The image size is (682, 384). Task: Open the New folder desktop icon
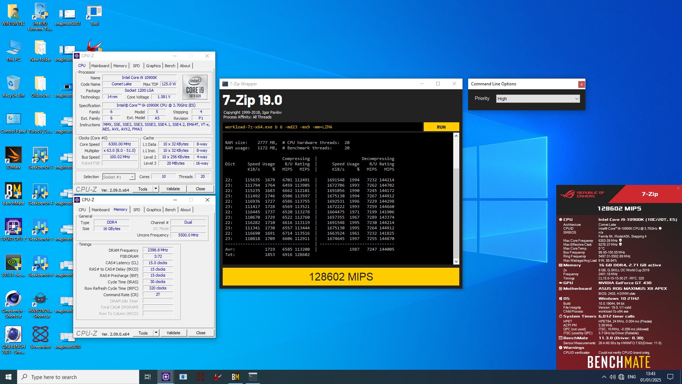(x=40, y=51)
